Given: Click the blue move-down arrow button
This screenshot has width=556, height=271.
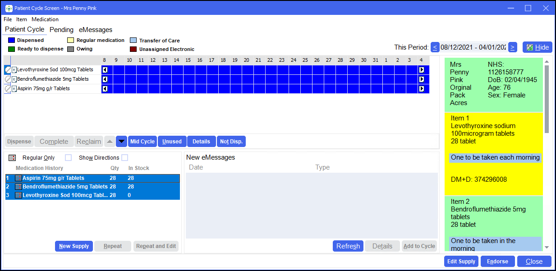Looking at the screenshot, I should [x=121, y=142].
